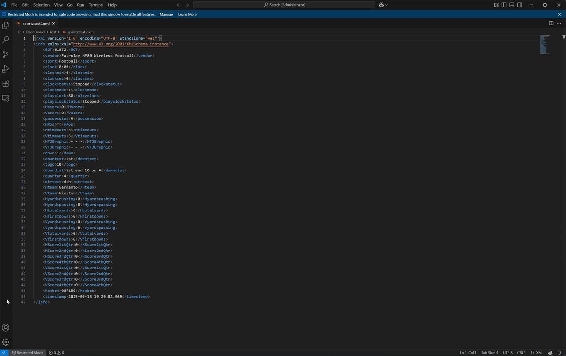Click Ln 1, Col 1 in status bar
The width and height of the screenshot is (566, 356).
468,352
